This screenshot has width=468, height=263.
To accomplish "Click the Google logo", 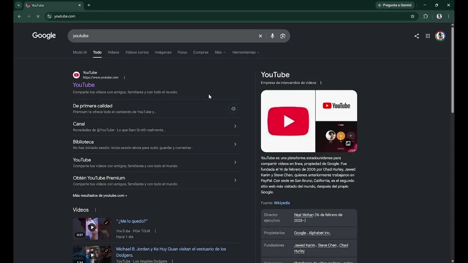I will pos(44,35).
